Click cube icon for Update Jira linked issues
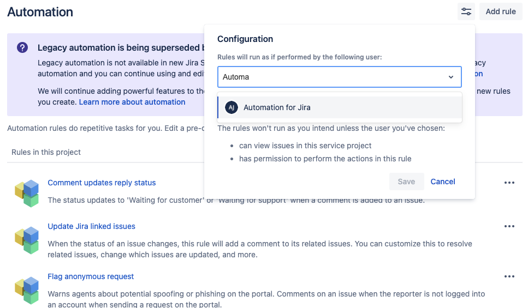The image size is (528, 308). click(27, 240)
